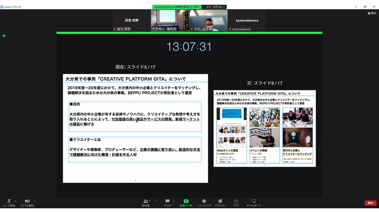Click the 13:07:31 presenter timer
The height and width of the screenshot is (213, 379).
pyautogui.click(x=189, y=47)
